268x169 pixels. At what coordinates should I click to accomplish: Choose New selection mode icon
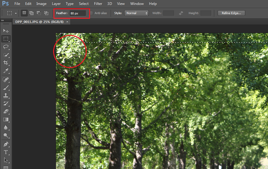(x=24, y=13)
